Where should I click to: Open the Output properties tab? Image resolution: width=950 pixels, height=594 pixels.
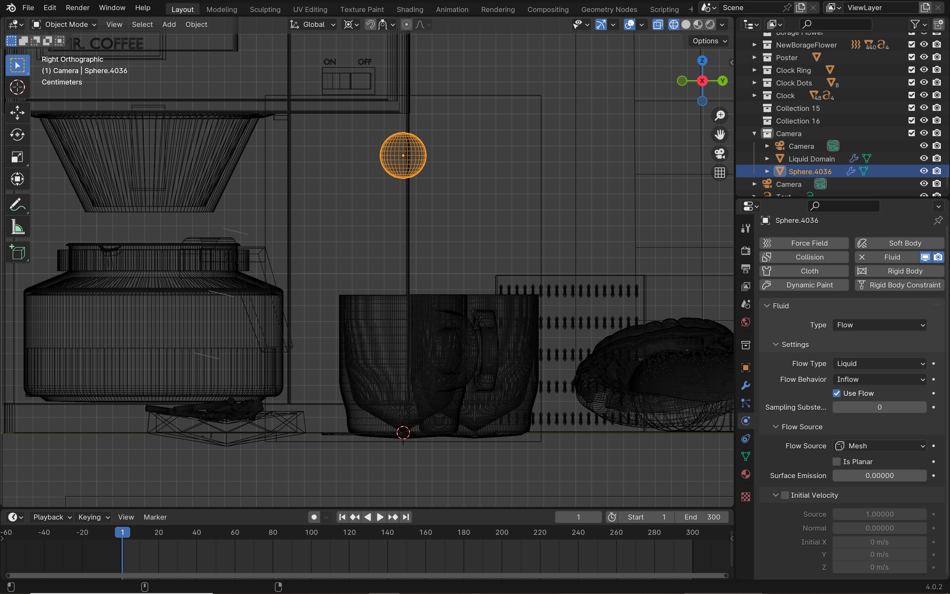pos(745,269)
